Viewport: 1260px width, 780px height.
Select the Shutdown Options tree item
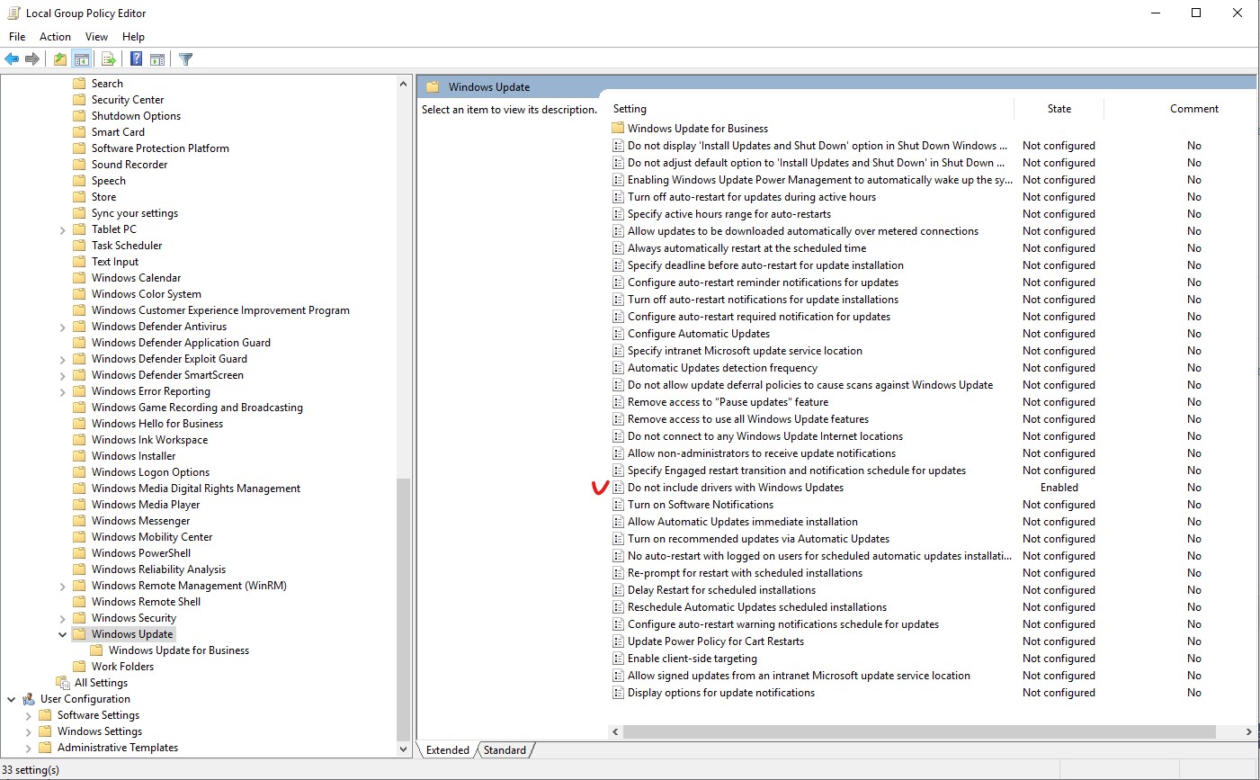point(136,116)
